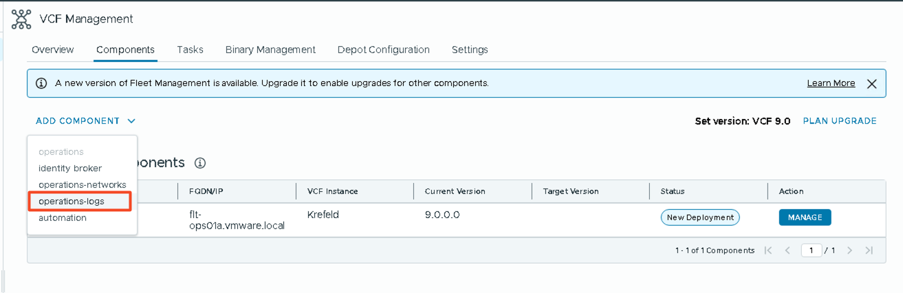Dismiss the Fleet Management upgrade banner

pyautogui.click(x=871, y=84)
